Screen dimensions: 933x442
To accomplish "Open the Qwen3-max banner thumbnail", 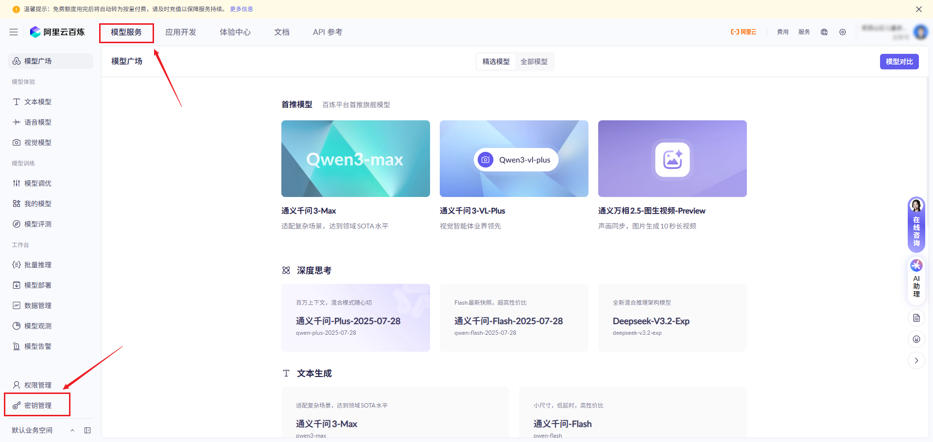I will [x=356, y=159].
